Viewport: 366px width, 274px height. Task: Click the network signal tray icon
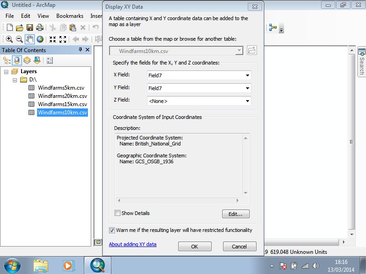[305, 266]
